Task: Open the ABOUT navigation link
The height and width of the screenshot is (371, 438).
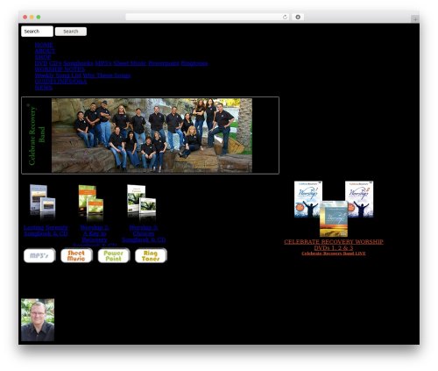Action: 45,51
